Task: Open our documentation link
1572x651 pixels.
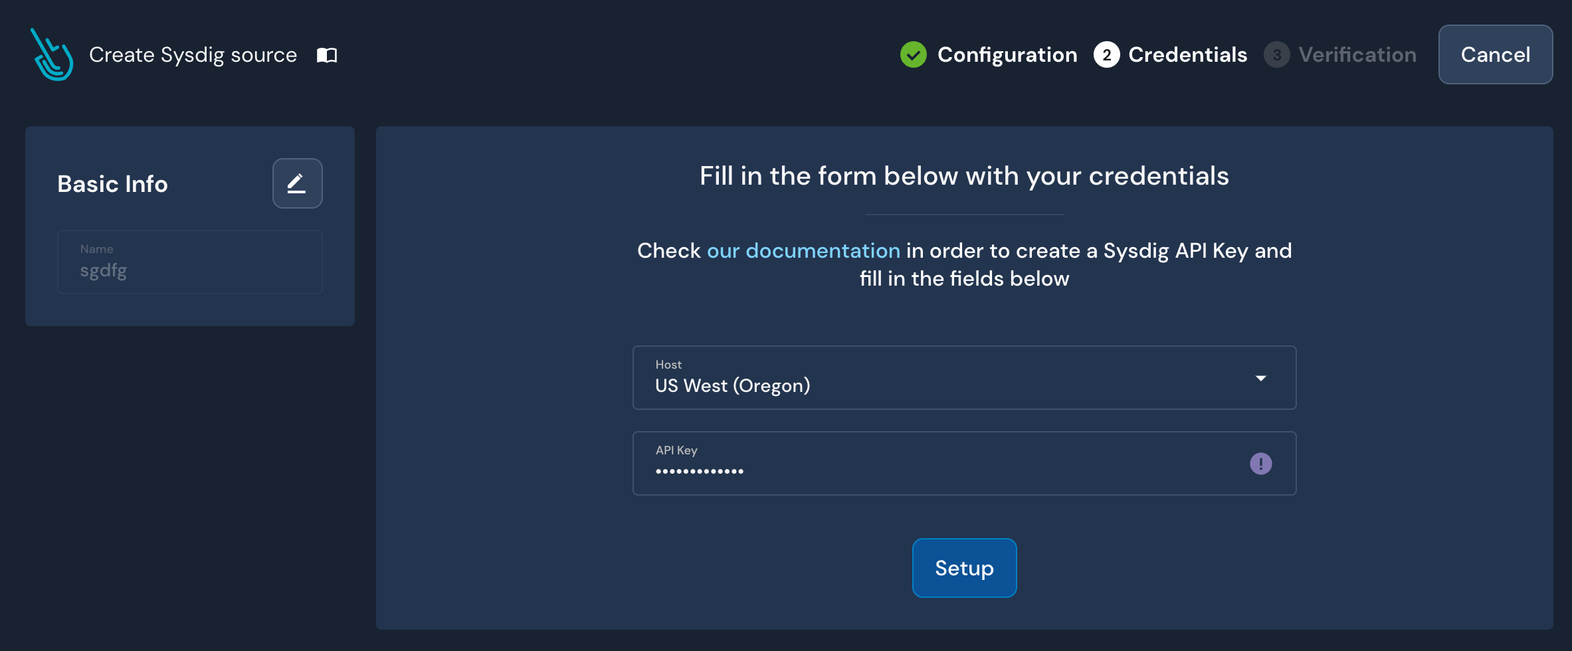Action: pyautogui.click(x=803, y=250)
